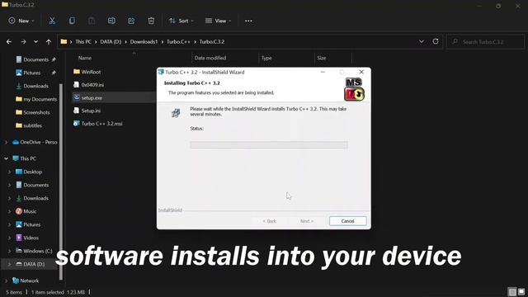Refresh the Turbo.C.3.2 folder view
The image size is (528, 297).
point(436,41)
